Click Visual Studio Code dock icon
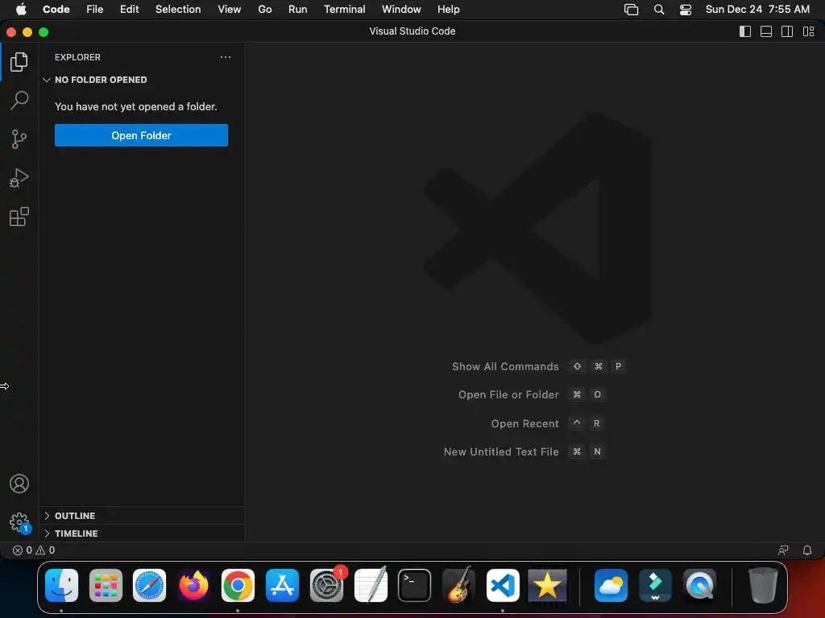The image size is (825, 618). pos(503,586)
